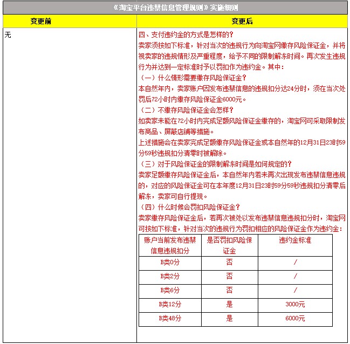The height and width of the screenshot is (344, 350).
Task: Click the B类2分 cell
Action: (170, 277)
